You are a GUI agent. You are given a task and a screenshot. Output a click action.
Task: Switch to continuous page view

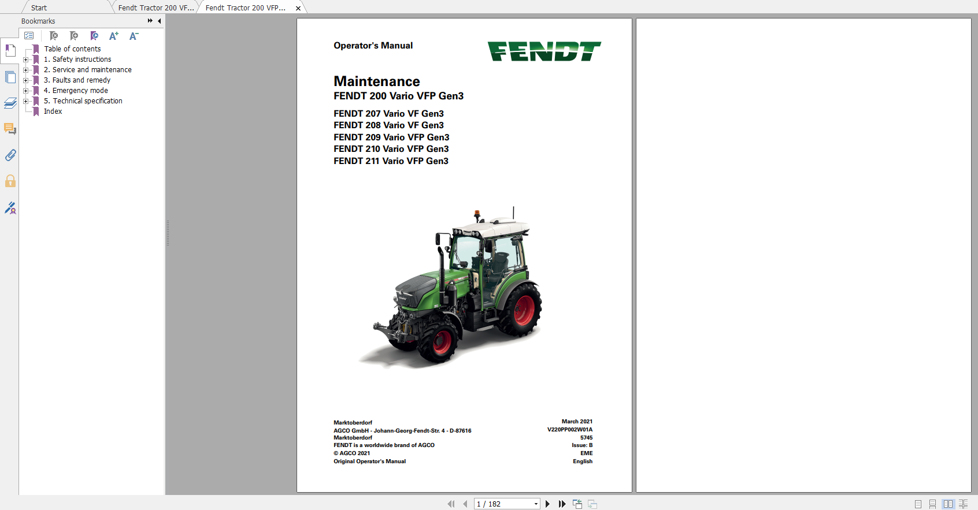932,504
